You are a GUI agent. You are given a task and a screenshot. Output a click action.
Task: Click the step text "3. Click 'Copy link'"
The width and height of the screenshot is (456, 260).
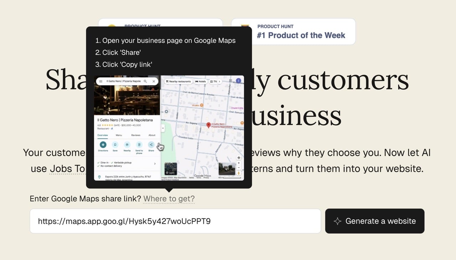click(x=124, y=64)
